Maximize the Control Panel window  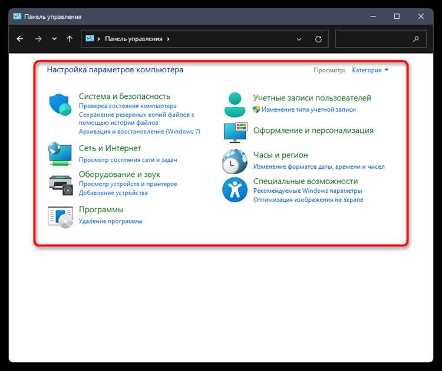click(397, 16)
